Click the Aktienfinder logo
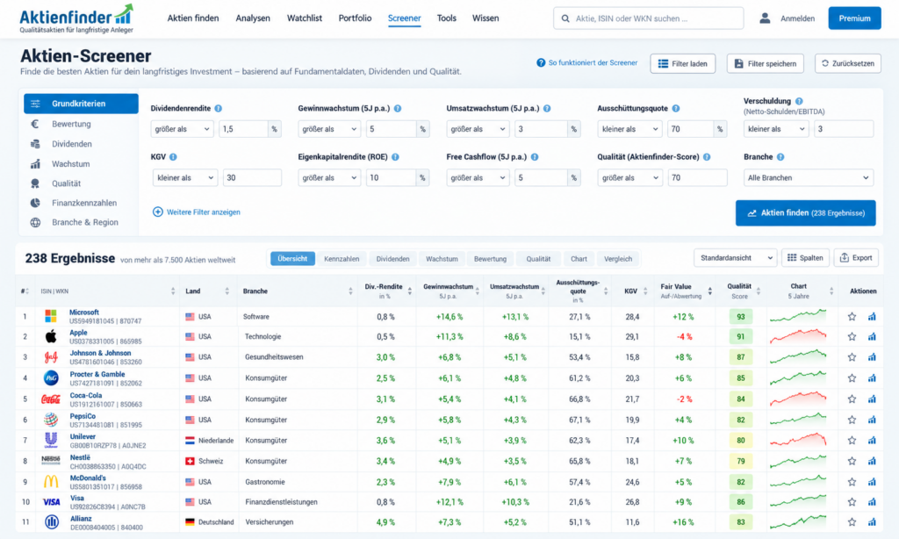The height and width of the screenshot is (539, 899). pos(76,19)
